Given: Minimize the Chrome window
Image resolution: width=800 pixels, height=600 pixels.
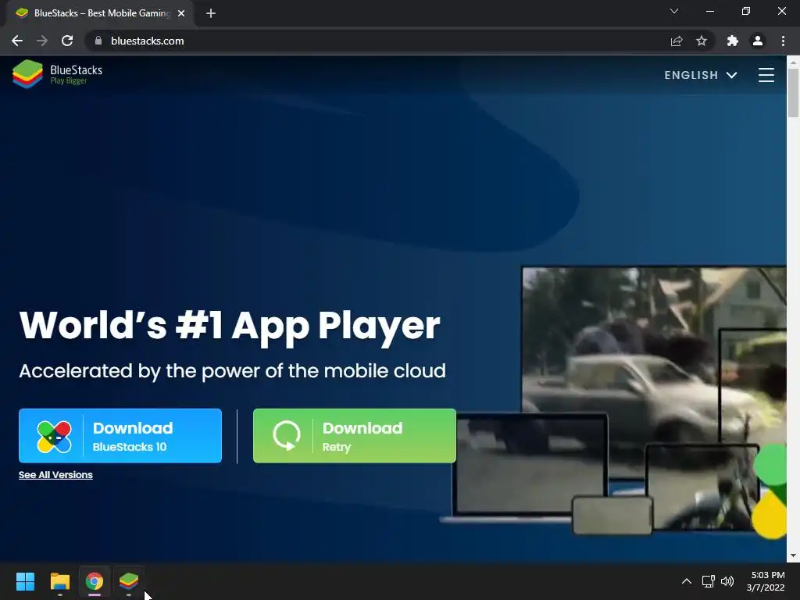Looking at the screenshot, I should (x=709, y=11).
